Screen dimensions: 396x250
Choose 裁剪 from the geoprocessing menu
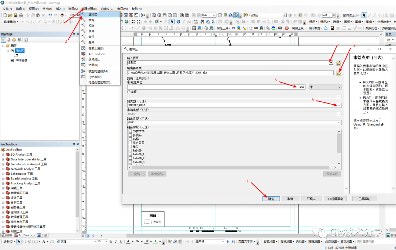click(100, 20)
